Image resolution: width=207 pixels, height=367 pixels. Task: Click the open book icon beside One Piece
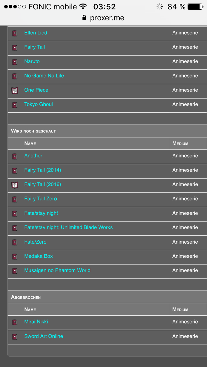coord(15,90)
